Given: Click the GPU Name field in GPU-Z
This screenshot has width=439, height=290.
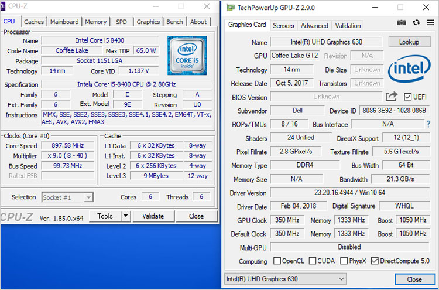Looking at the screenshot, I should tap(327, 42).
